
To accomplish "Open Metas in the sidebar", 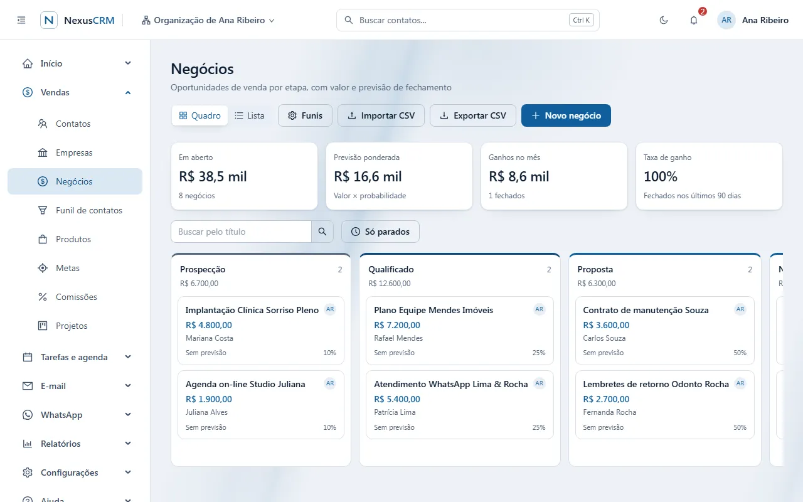I will 75,268.
